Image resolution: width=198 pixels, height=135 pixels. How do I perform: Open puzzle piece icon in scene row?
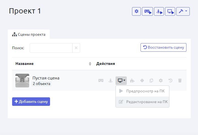[x=132, y=81]
